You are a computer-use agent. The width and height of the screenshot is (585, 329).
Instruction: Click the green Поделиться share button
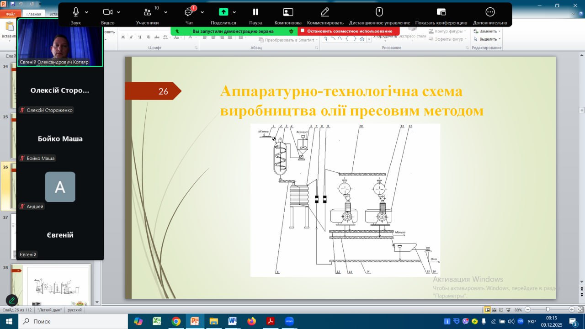pos(223,12)
